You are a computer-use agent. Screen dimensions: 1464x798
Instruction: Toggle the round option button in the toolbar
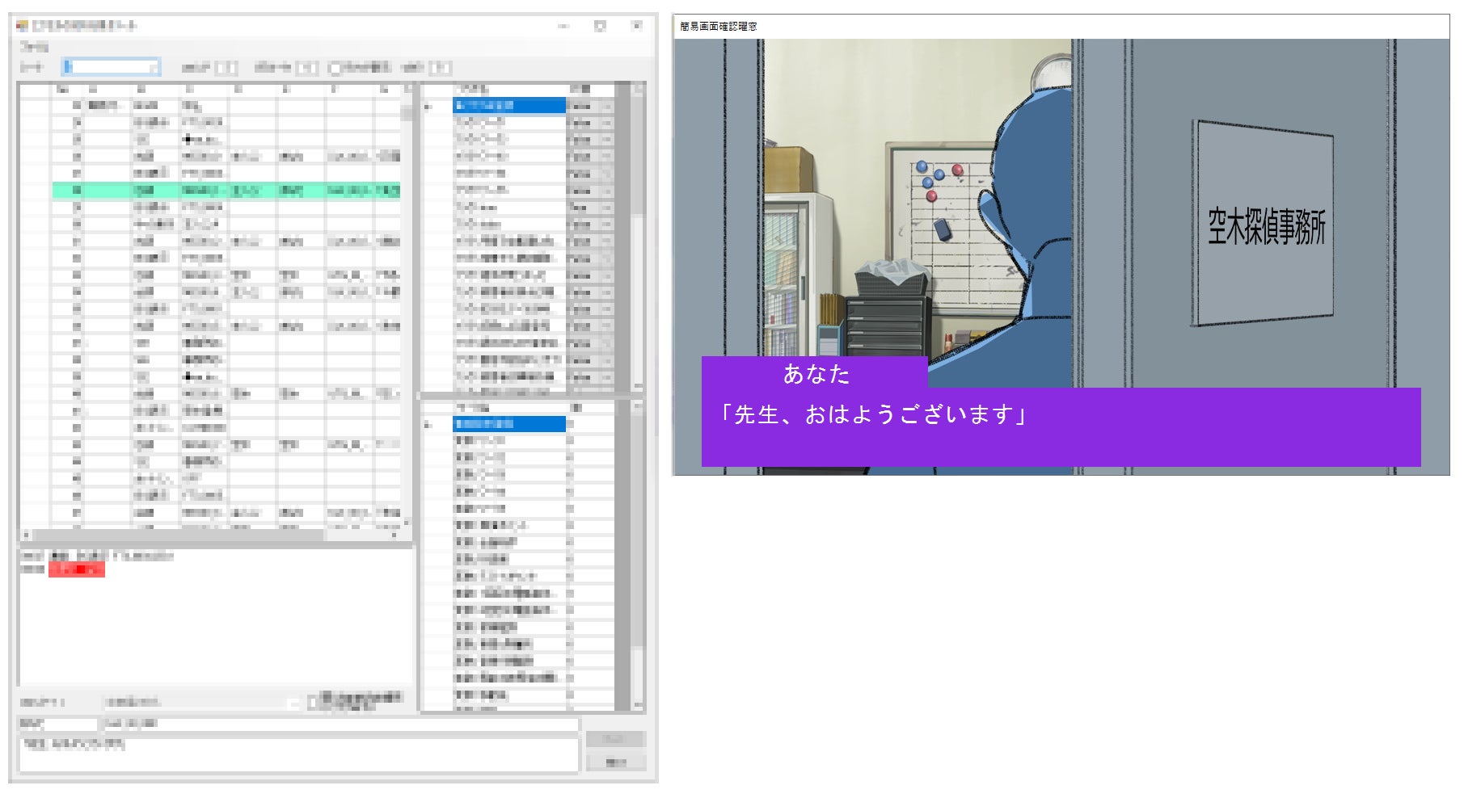(335, 68)
